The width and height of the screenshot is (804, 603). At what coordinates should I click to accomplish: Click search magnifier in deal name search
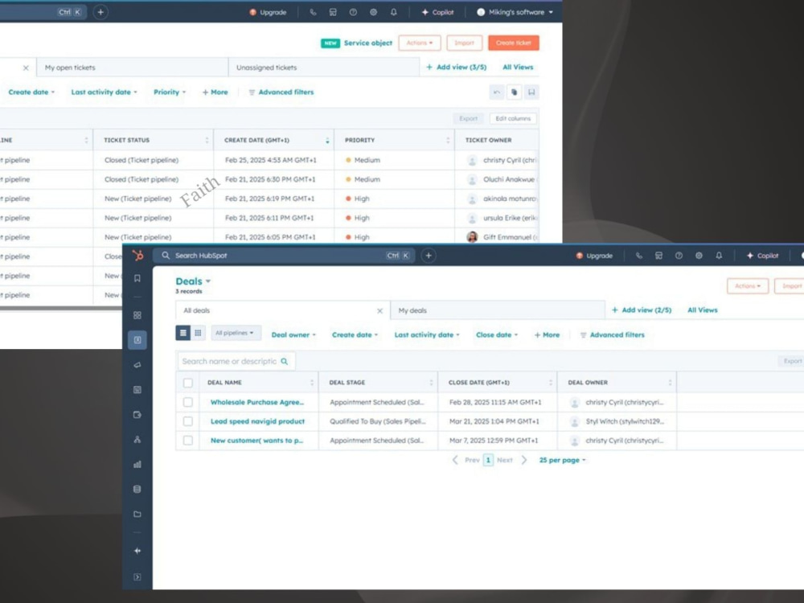pyautogui.click(x=285, y=362)
